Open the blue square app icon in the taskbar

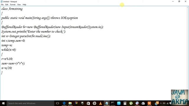[x=119, y=103]
